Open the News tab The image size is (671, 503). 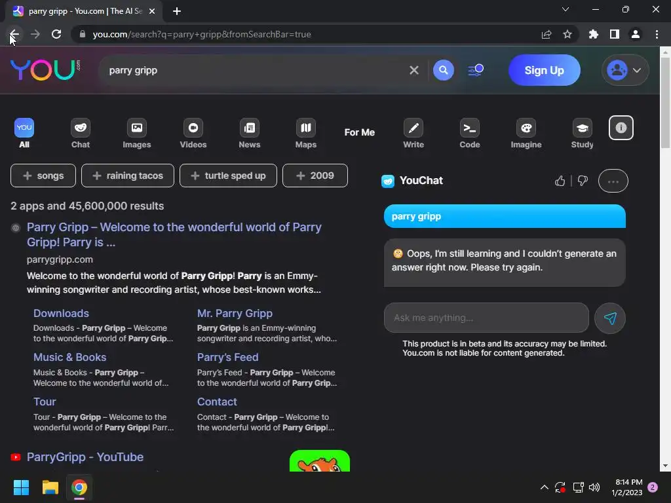point(250,134)
